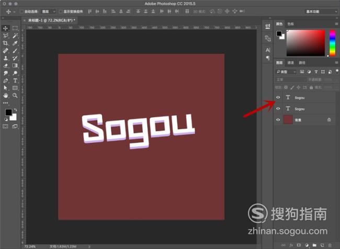Open the Color panel flyout menu
The image size is (340, 249).
coord(336,24)
